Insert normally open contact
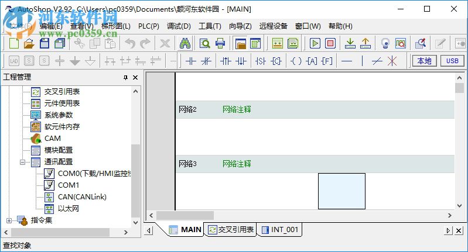This screenshot has height=252, width=468. tap(191, 61)
